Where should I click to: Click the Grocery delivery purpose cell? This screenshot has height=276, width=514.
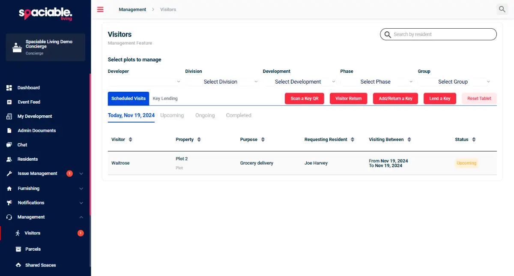tap(257, 163)
